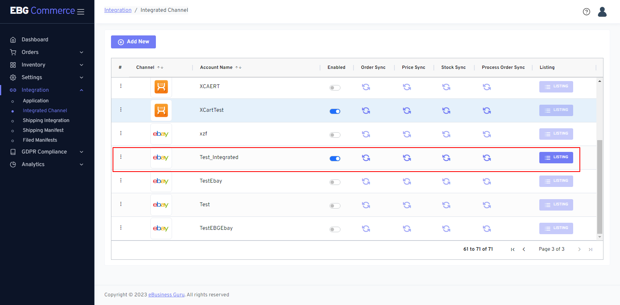Click Price Sync icon for XCartTest
The width and height of the screenshot is (620, 305).
(407, 111)
